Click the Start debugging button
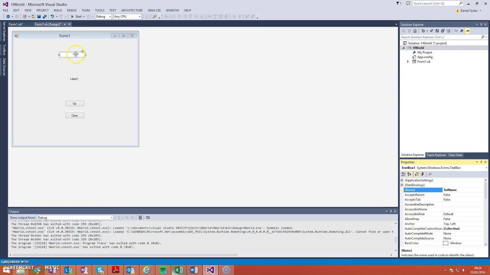Viewport: 490px width, 275px height. click(x=76, y=16)
